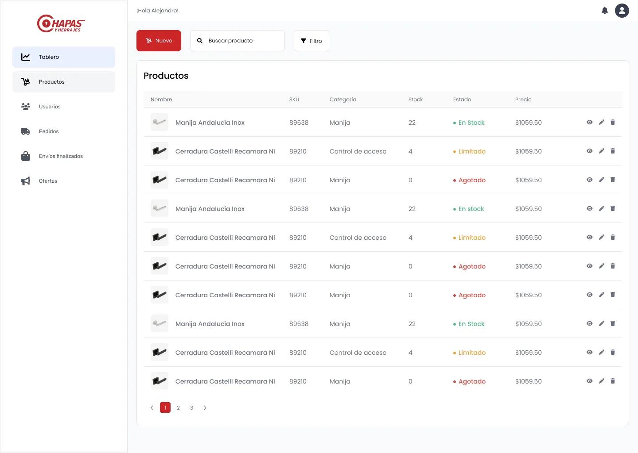Go to the Tablero menu item

(64, 57)
